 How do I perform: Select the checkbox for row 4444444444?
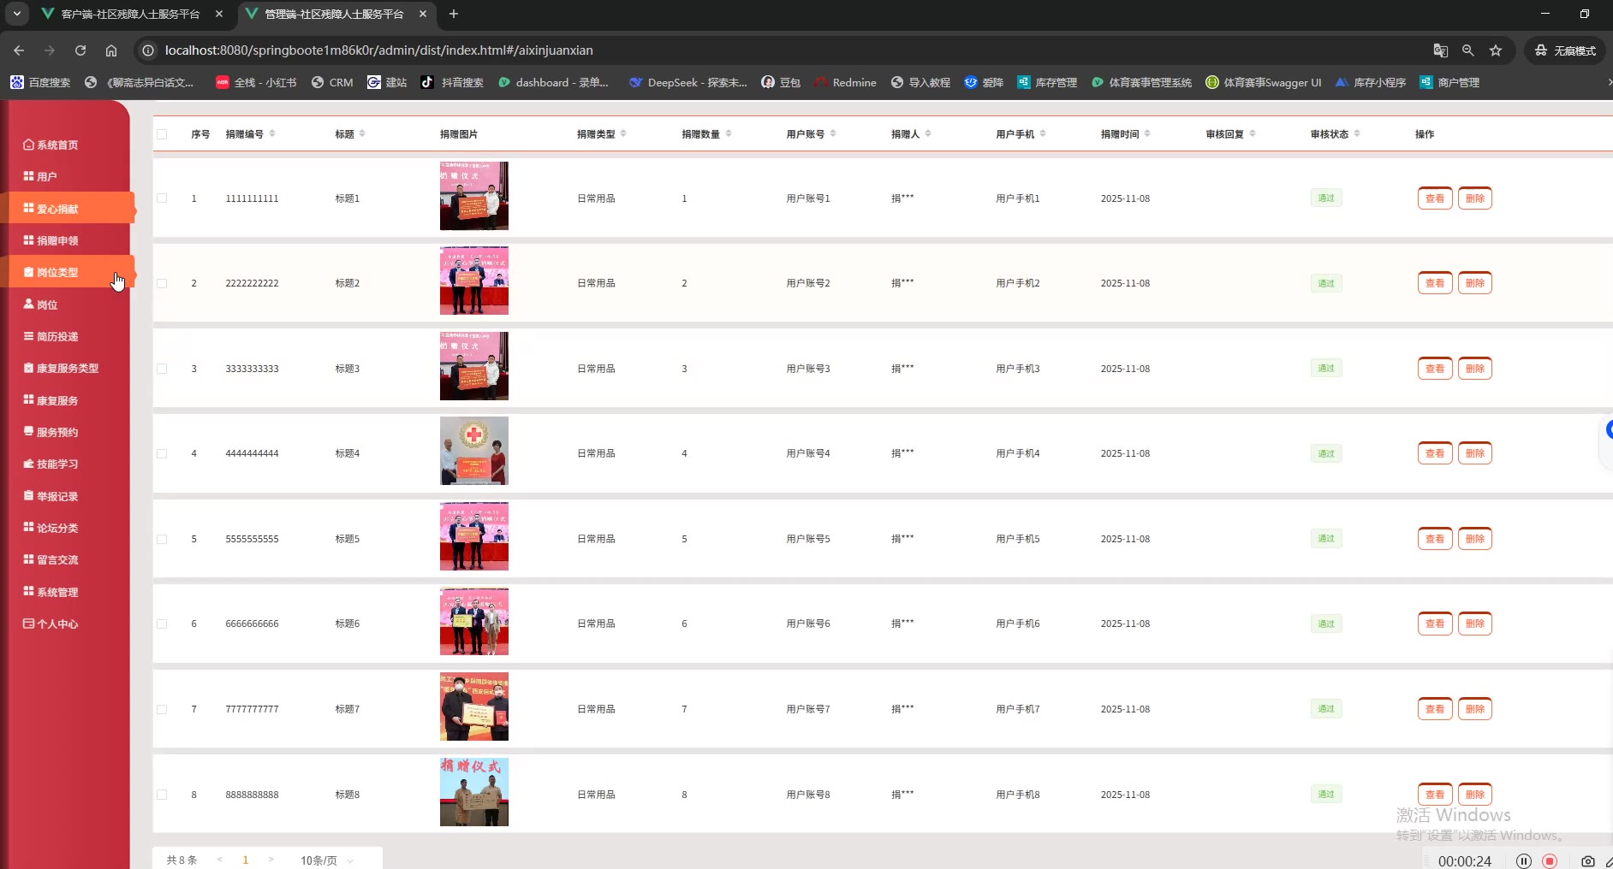(162, 453)
